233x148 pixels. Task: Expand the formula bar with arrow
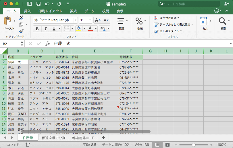point(231,44)
